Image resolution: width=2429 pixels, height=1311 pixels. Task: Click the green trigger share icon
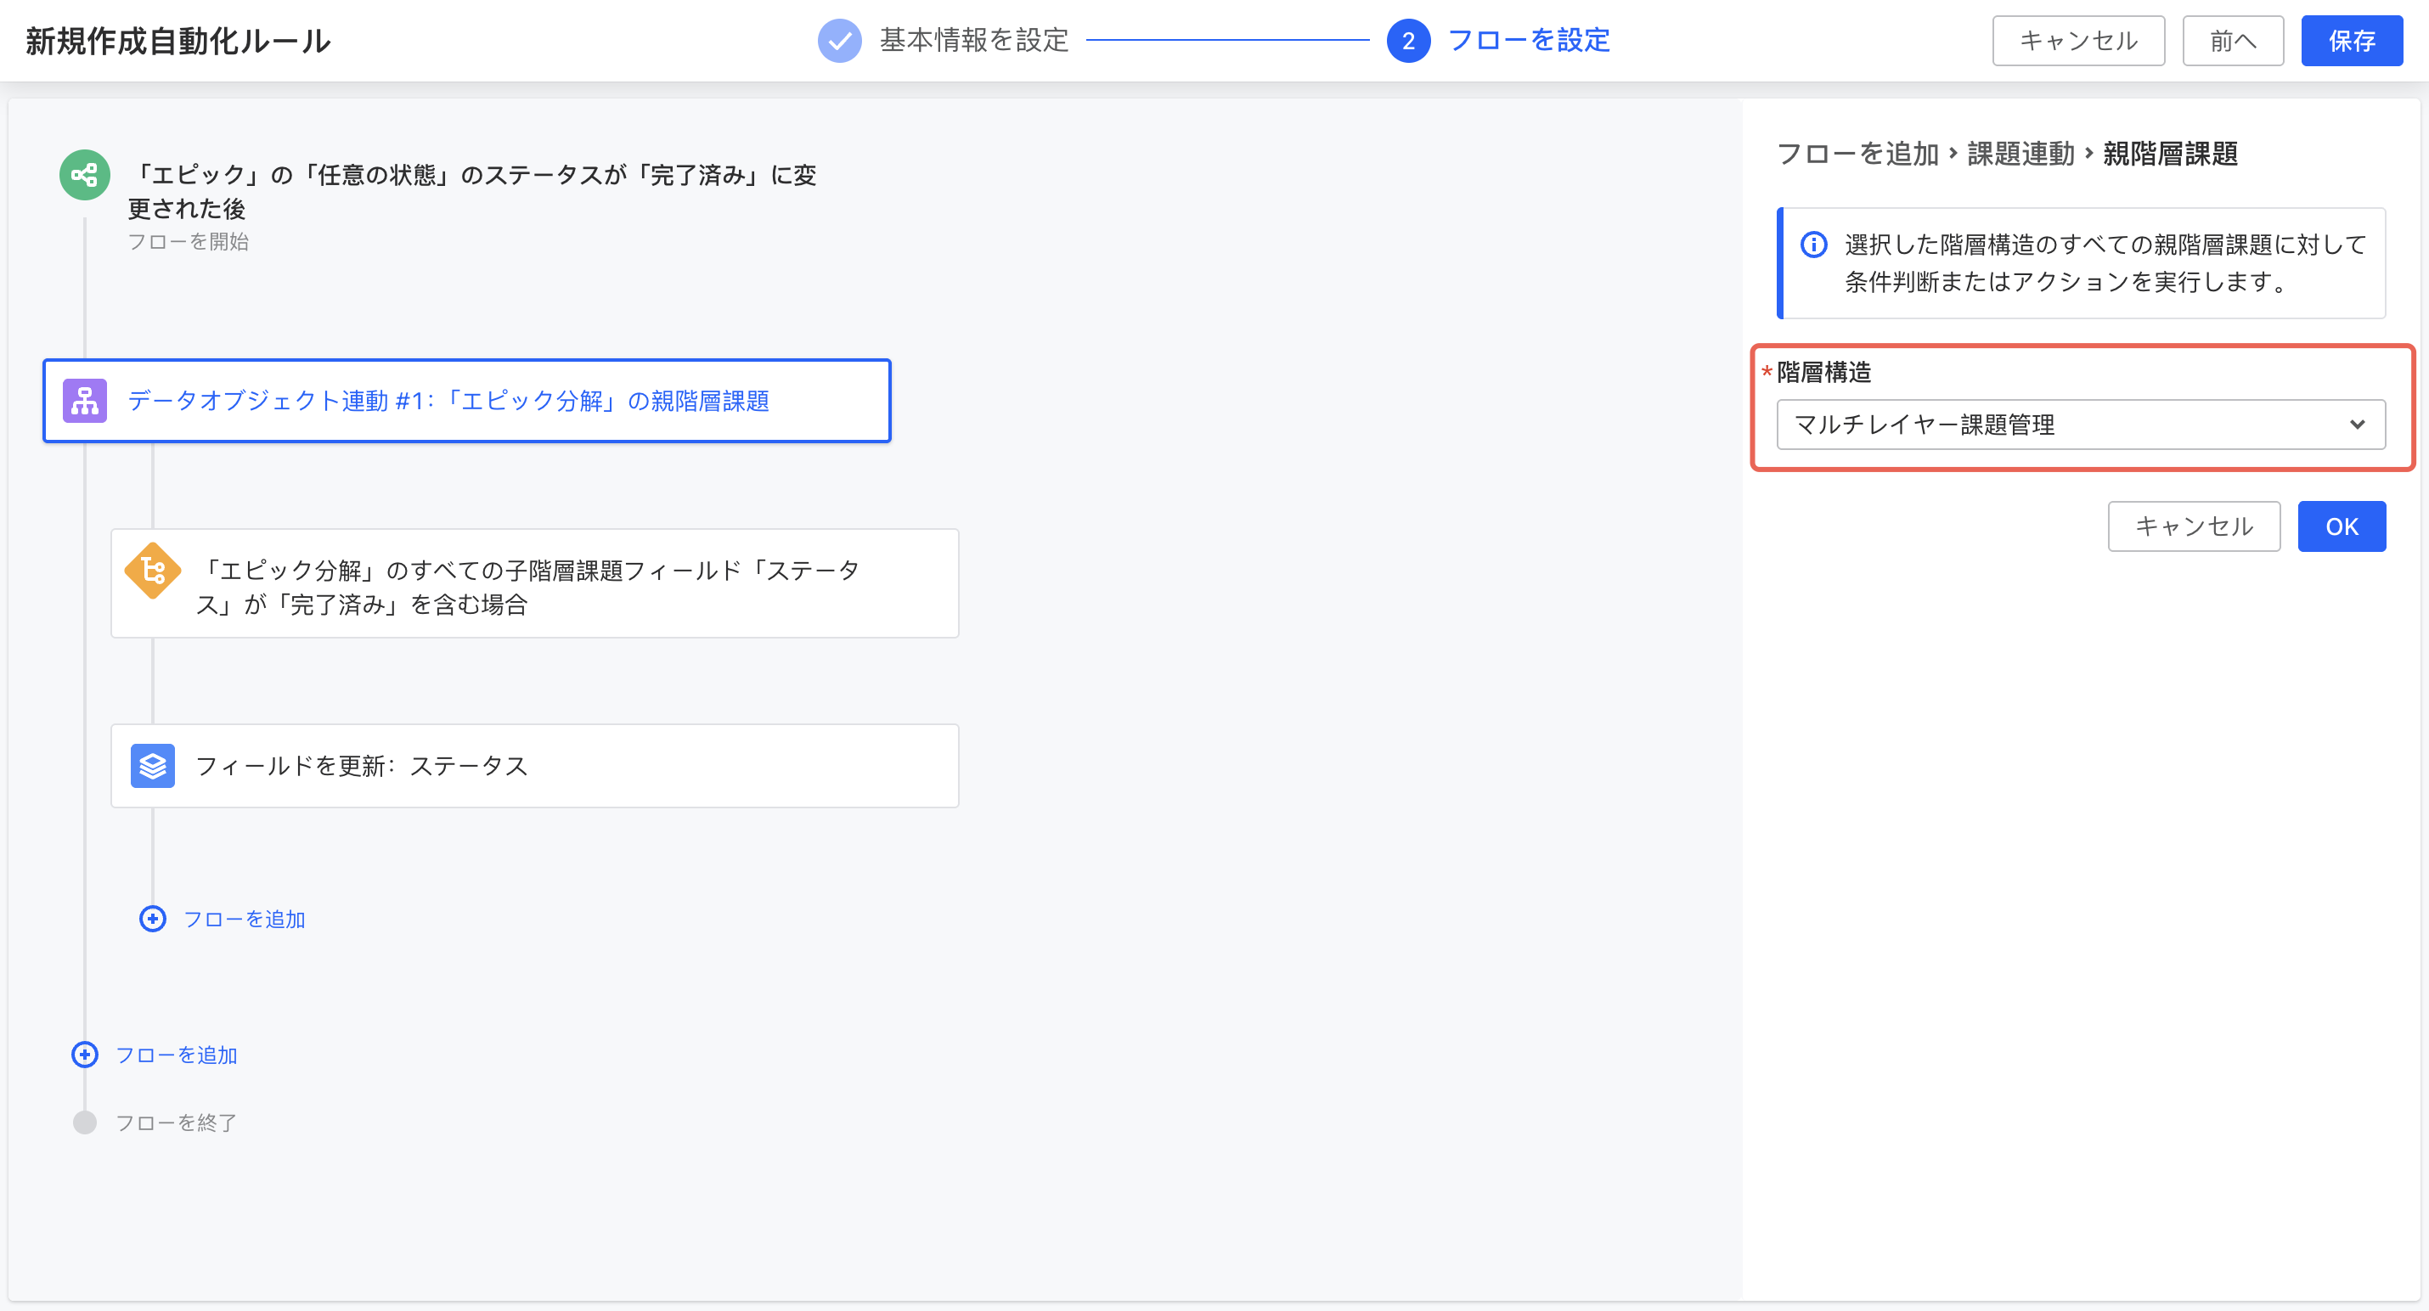pyautogui.click(x=85, y=175)
